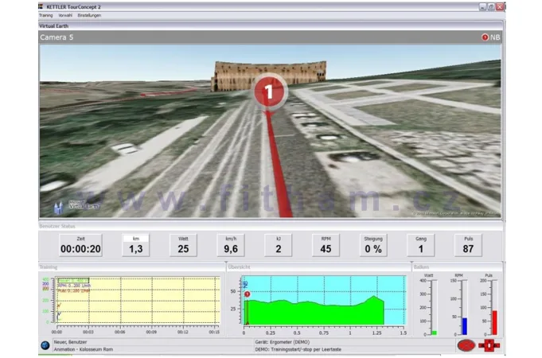Select the km distance display box
The height and width of the screenshot is (358, 542).
click(x=136, y=245)
